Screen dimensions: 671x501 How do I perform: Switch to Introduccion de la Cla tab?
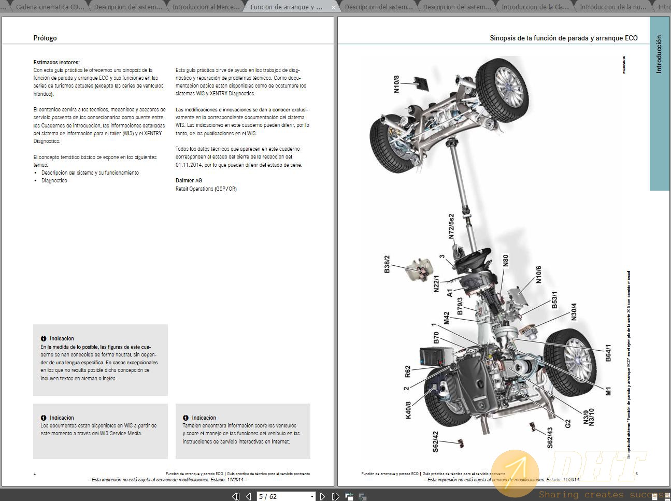[535, 7]
